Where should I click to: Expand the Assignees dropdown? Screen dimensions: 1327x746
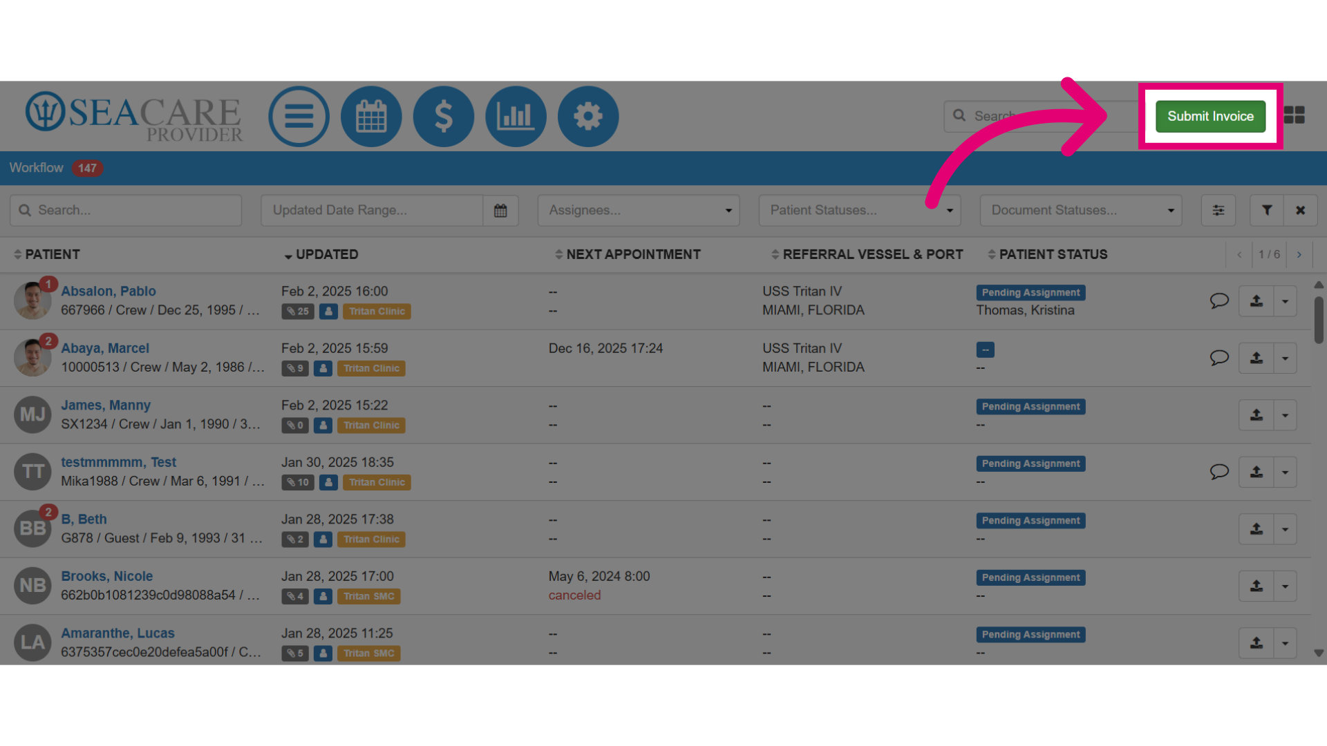tap(639, 210)
